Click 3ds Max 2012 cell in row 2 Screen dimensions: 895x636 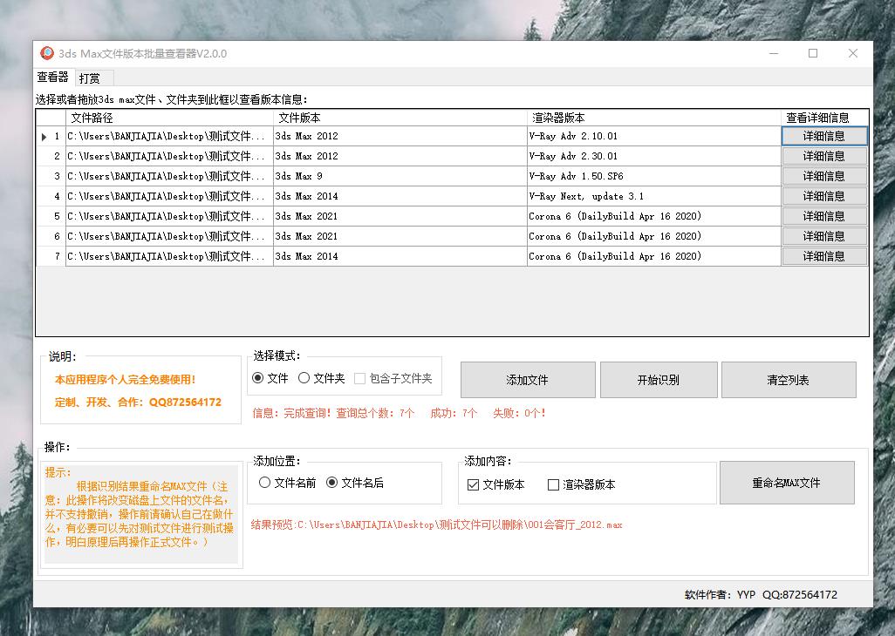[400, 156]
